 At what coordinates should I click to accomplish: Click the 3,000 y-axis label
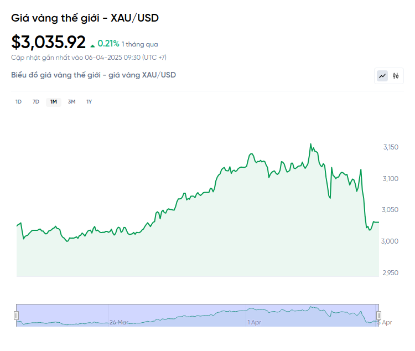tap(391, 241)
